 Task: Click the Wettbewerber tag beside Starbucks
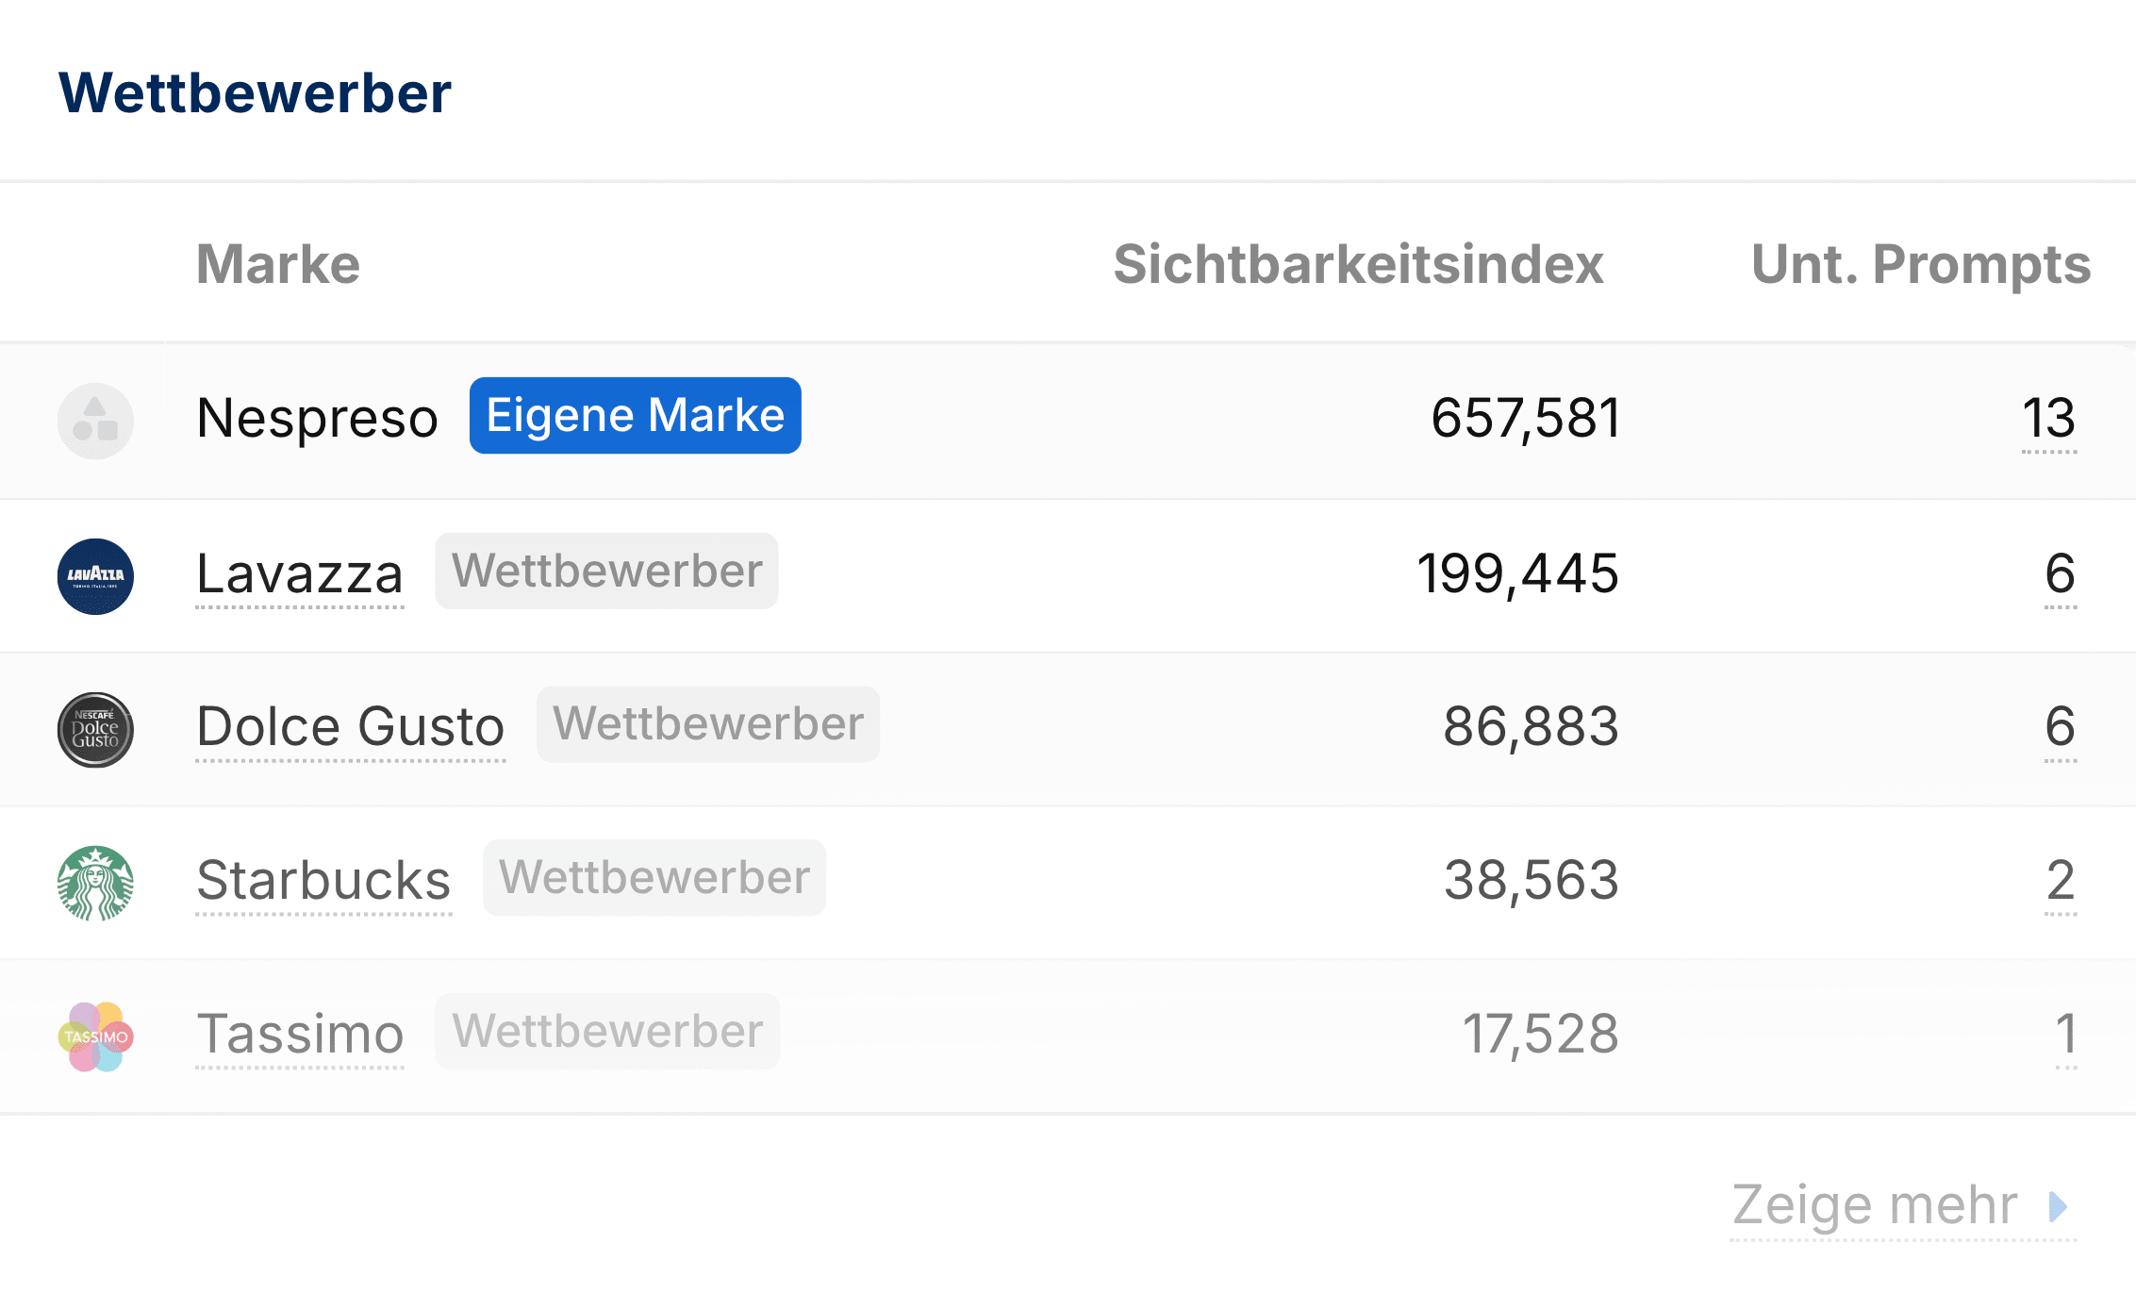pyautogui.click(x=654, y=878)
